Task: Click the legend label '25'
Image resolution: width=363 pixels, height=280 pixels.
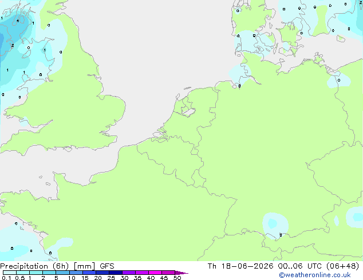Action: (111, 278)
